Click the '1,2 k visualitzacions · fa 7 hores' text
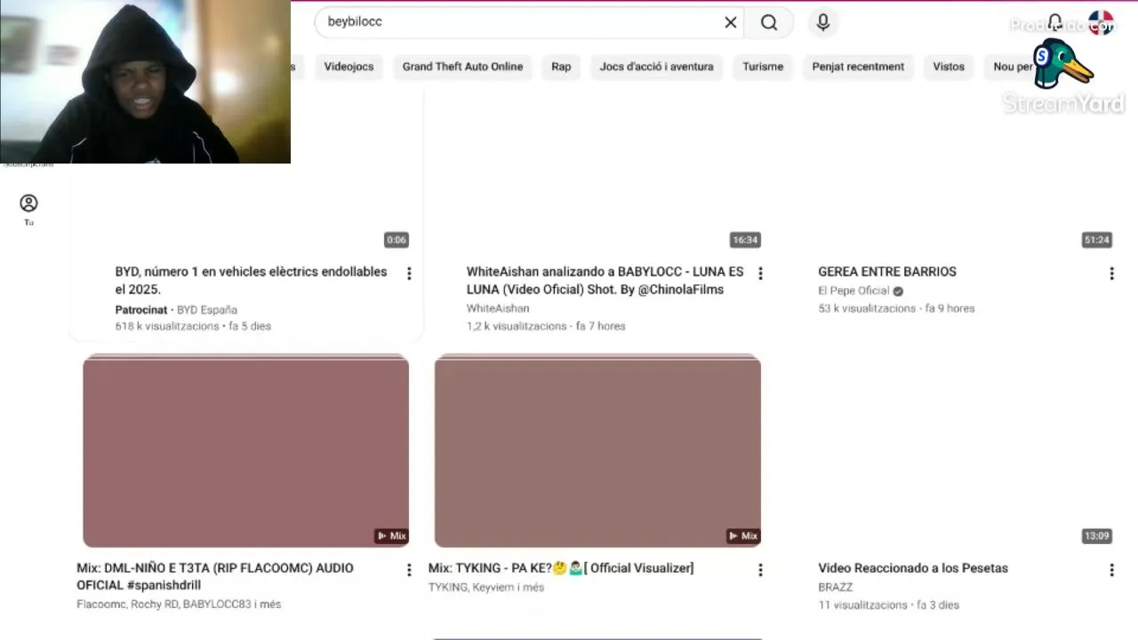Screen dimensions: 1138x640 click(546, 326)
